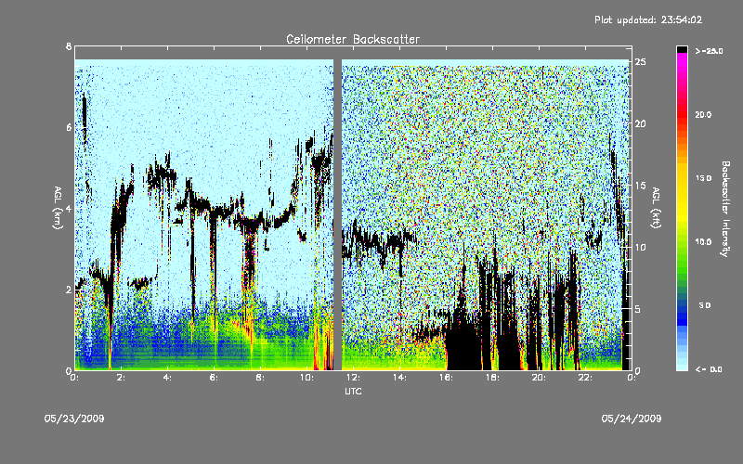Click the colorbar value 10.0
Viewport: 743px width, 464px height.
[x=703, y=241]
